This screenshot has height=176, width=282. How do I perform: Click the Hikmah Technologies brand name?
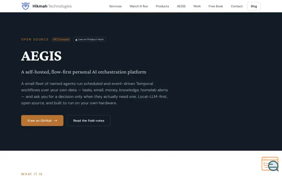pos(52,6)
